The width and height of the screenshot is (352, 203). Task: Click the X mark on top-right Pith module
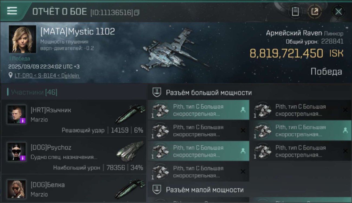point(345,110)
